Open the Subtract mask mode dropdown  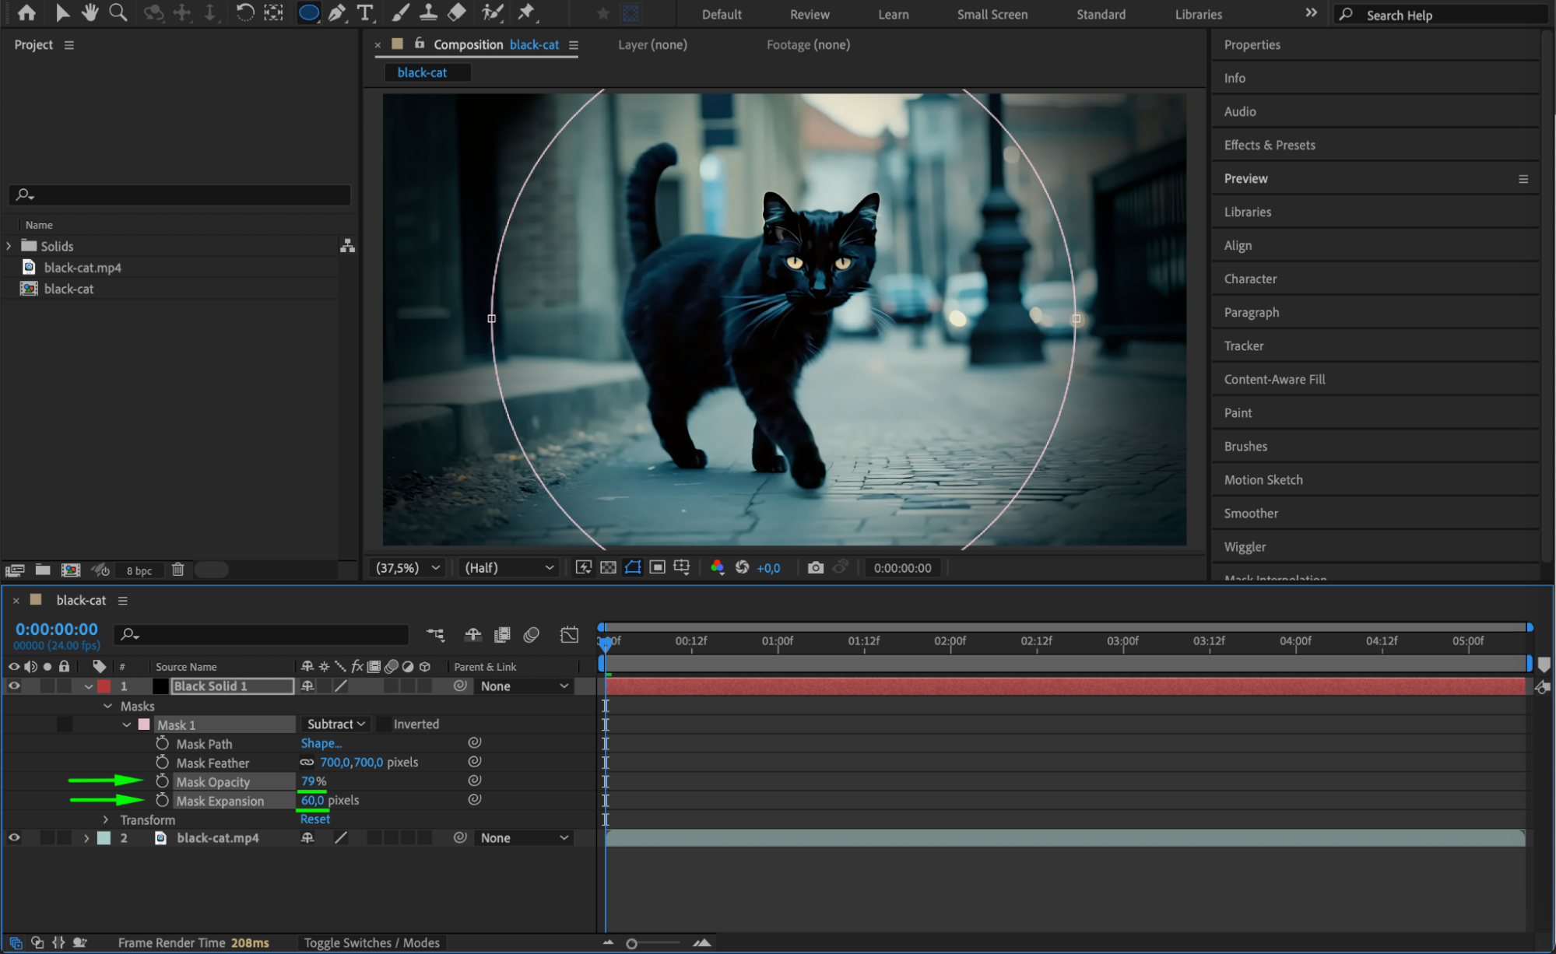(335, 724)
